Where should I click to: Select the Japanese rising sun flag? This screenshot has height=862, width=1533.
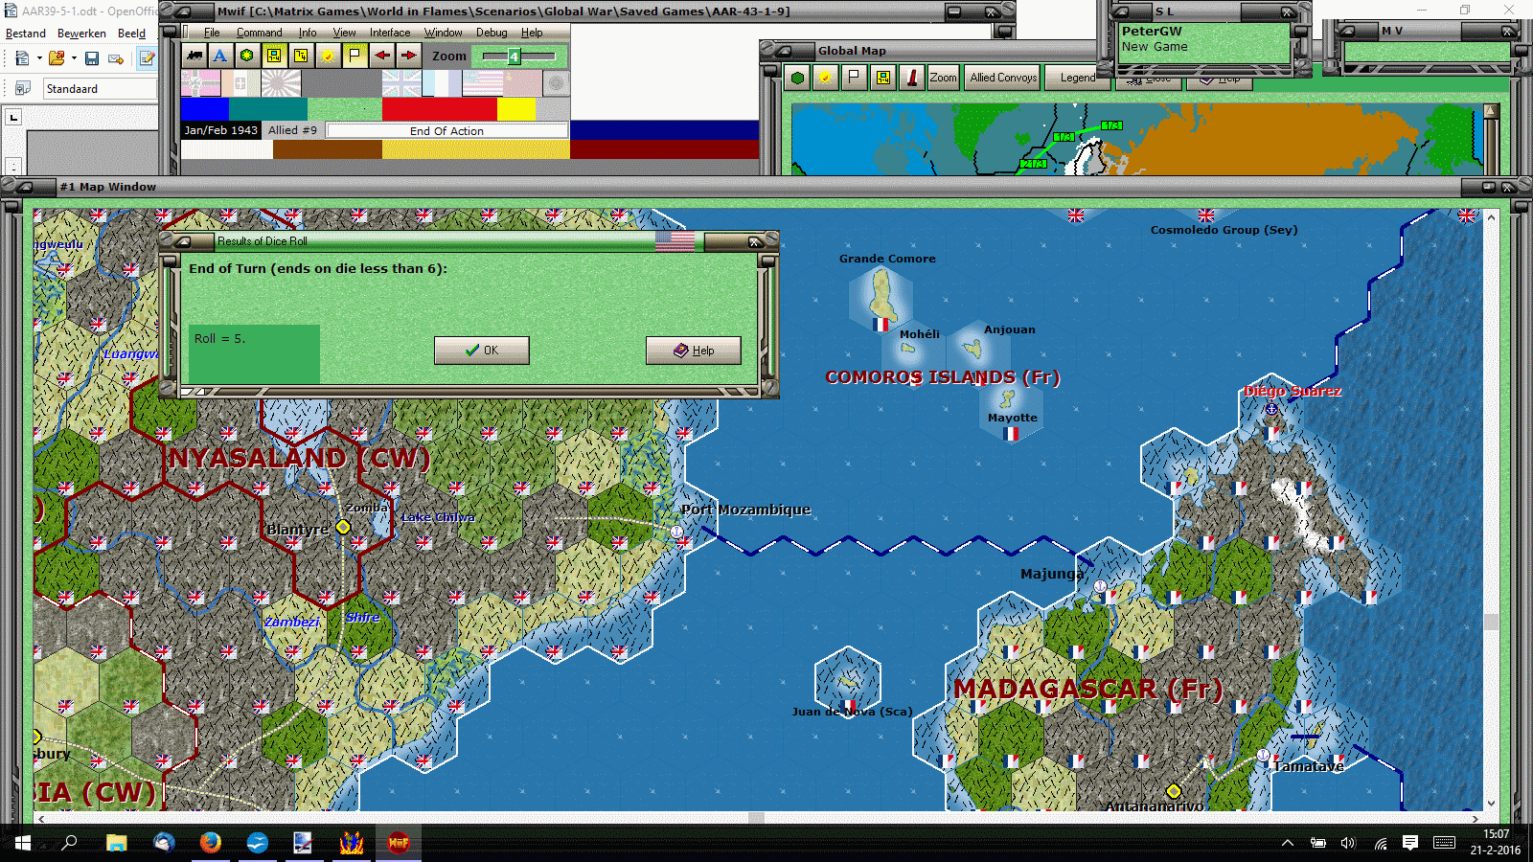[x=281, y=84]
